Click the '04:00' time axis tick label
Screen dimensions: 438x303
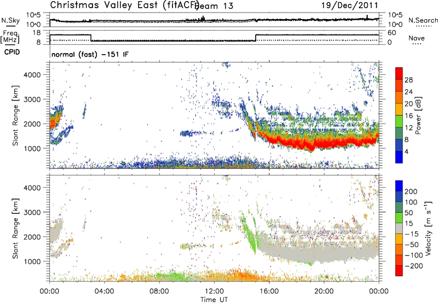105,292
